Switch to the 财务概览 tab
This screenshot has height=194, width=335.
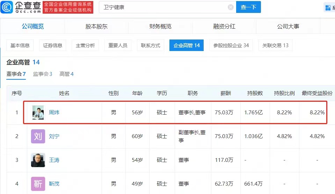(x=160, y=26)
